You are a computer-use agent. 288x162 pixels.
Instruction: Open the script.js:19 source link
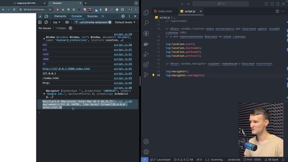point(123,34)
